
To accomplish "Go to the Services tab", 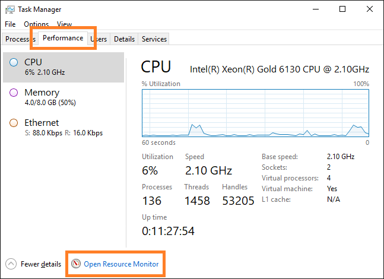I will 154,39.
